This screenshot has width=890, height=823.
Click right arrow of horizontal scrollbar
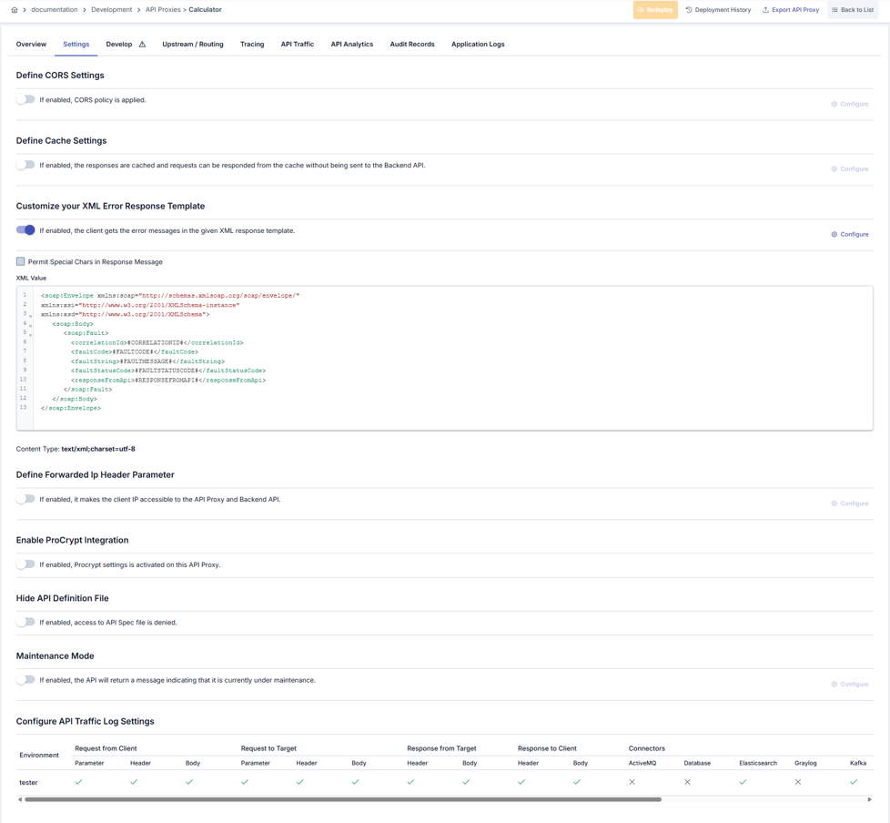869,799
